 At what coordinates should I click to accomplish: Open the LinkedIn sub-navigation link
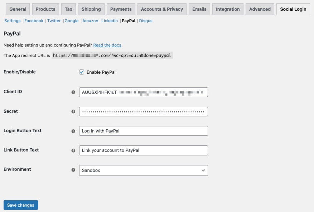[x=110, y=21]
